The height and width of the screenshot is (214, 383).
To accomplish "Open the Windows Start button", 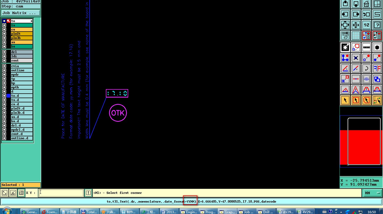I will point(7,211).
